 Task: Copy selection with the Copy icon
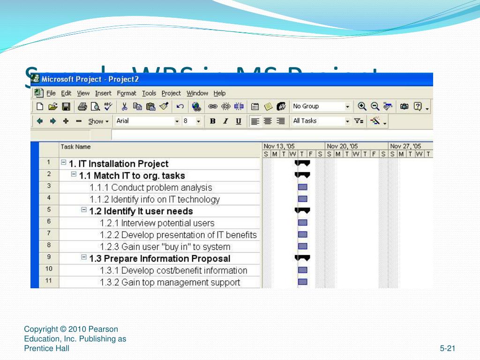click(137, 106)
